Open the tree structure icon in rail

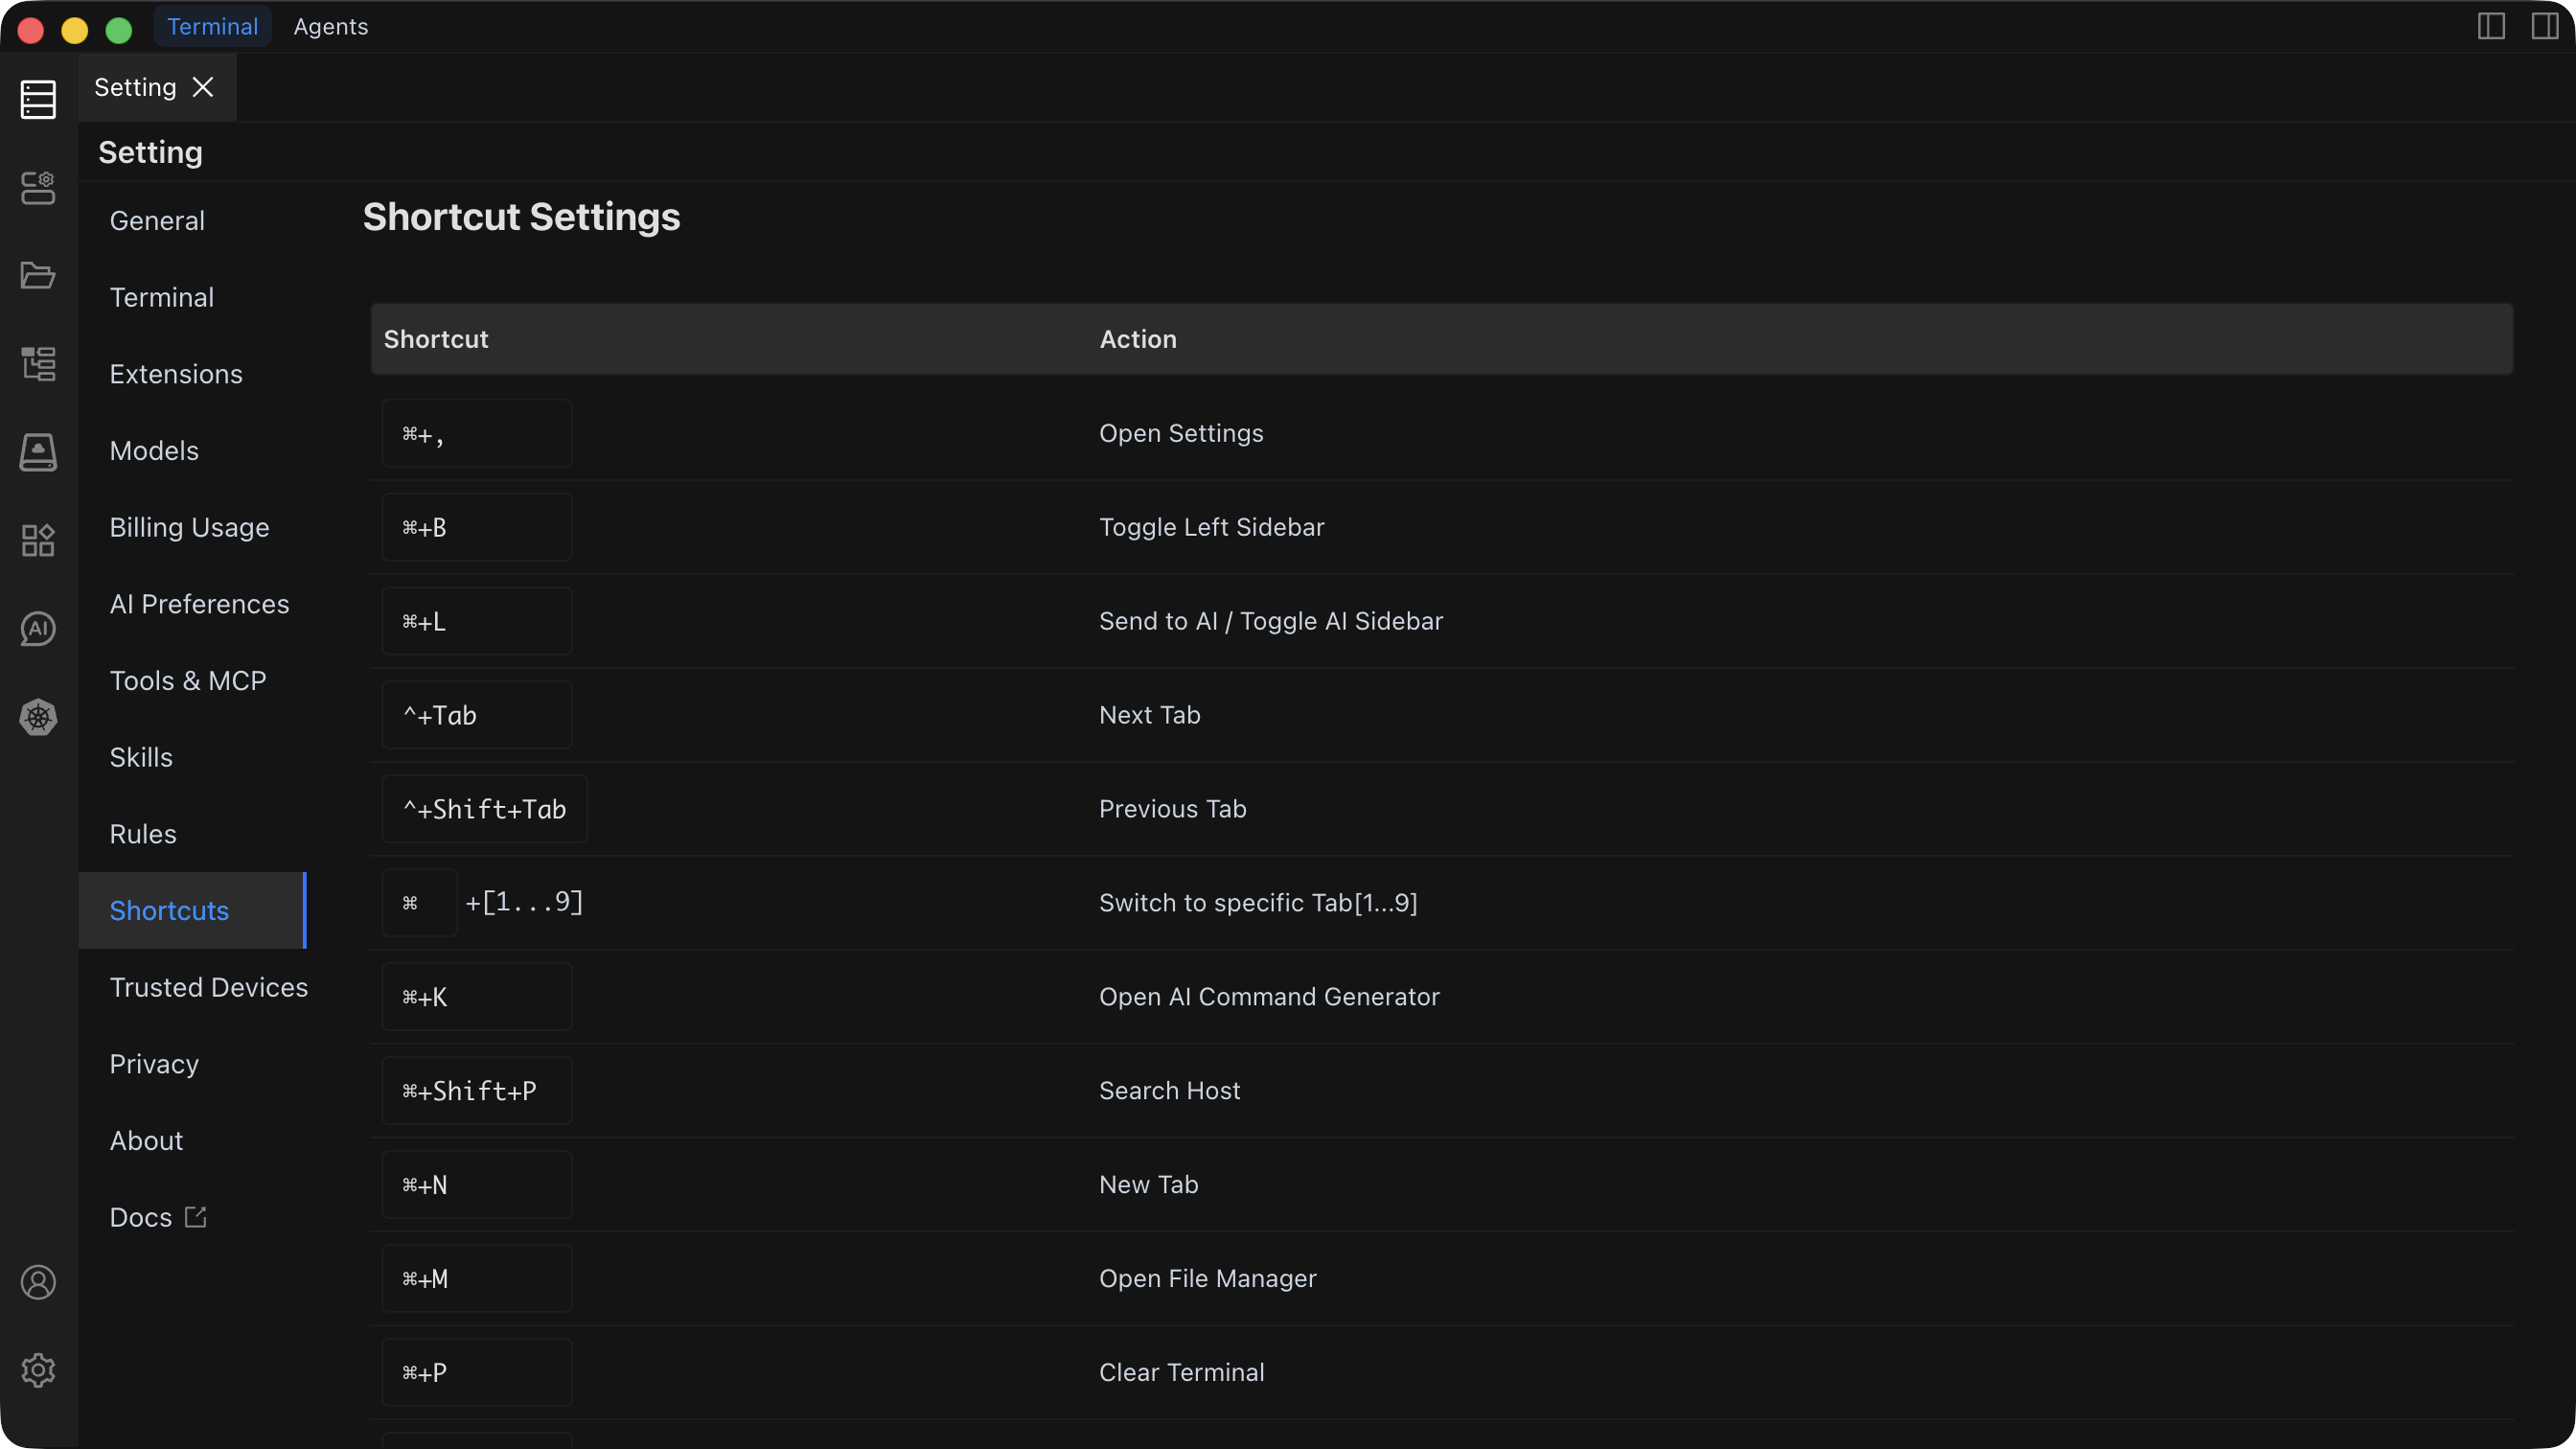(38, 364)
